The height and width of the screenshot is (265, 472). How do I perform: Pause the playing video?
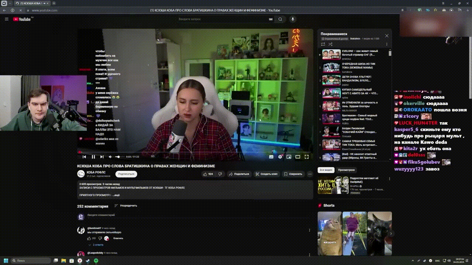click(93, 157)
